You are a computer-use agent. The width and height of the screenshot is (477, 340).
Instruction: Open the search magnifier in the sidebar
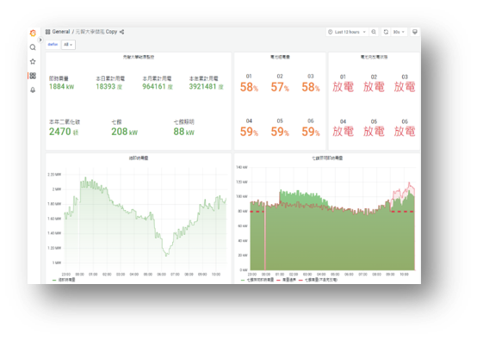(33, 47)
